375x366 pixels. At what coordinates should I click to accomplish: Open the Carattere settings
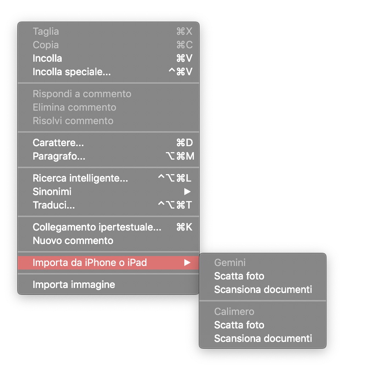(58, 143)
